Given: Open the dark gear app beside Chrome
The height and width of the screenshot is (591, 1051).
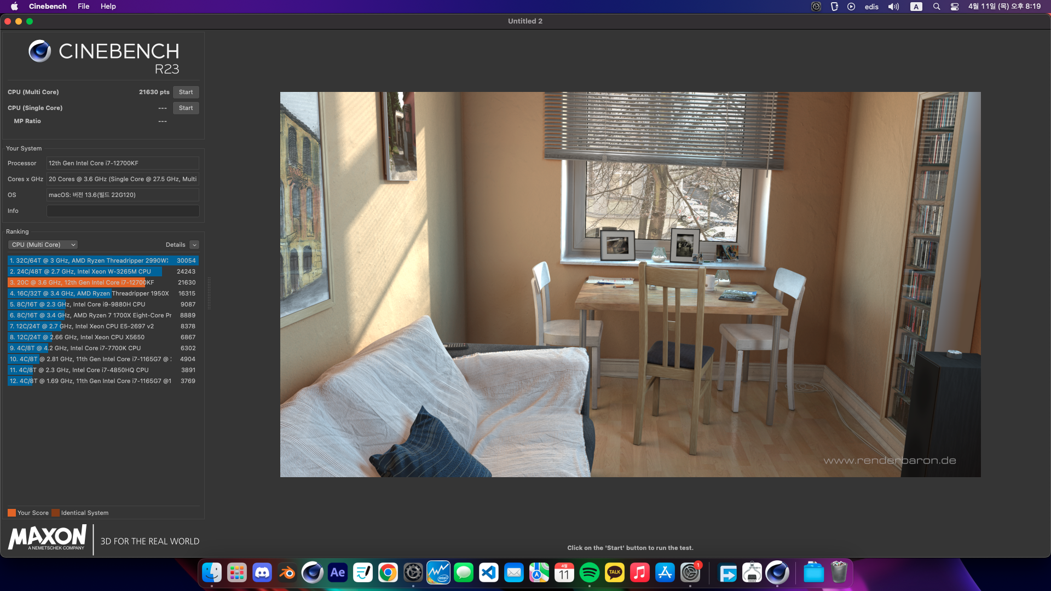Looking at the screenshot, I should [413, 573].
